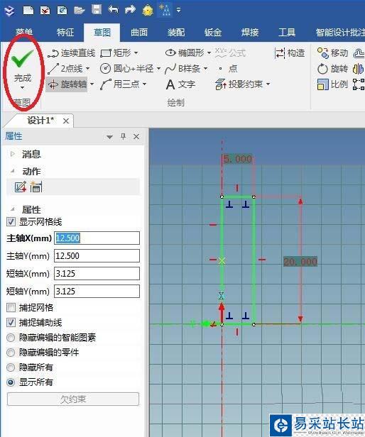Click the green checkmark 完成 finish icon
365x437 pixels.
tap(22, 59)
